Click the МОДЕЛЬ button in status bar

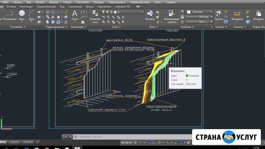click(x=126, y=143)
